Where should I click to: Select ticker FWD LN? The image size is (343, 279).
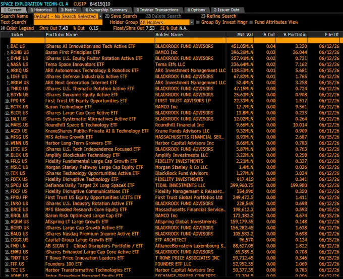click(18, 246)
